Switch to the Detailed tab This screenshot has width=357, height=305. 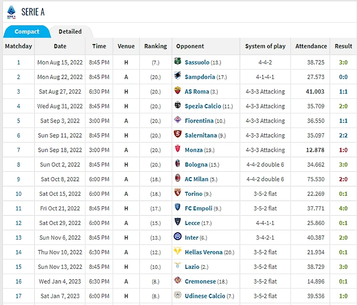[70, 32]
